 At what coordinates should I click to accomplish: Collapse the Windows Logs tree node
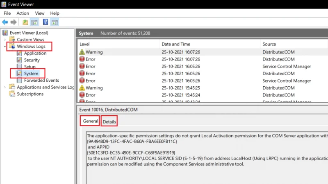click(5, 46)
